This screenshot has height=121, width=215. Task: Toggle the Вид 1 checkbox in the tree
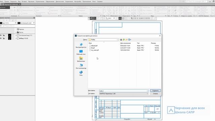coord(18,38)
